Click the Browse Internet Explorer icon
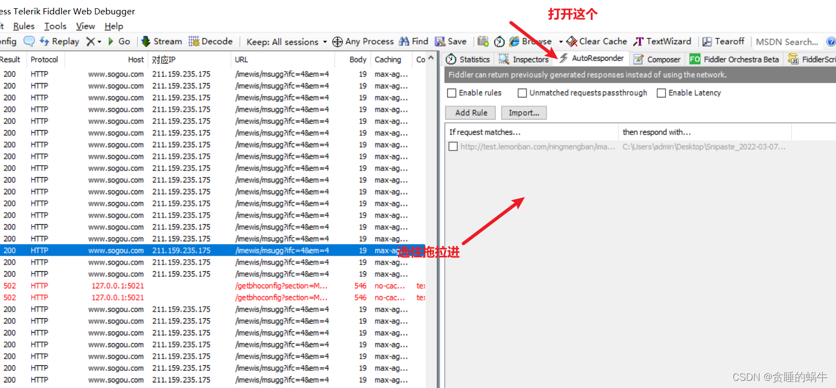Viewport: 836px width, 388px height. [514, 42]
